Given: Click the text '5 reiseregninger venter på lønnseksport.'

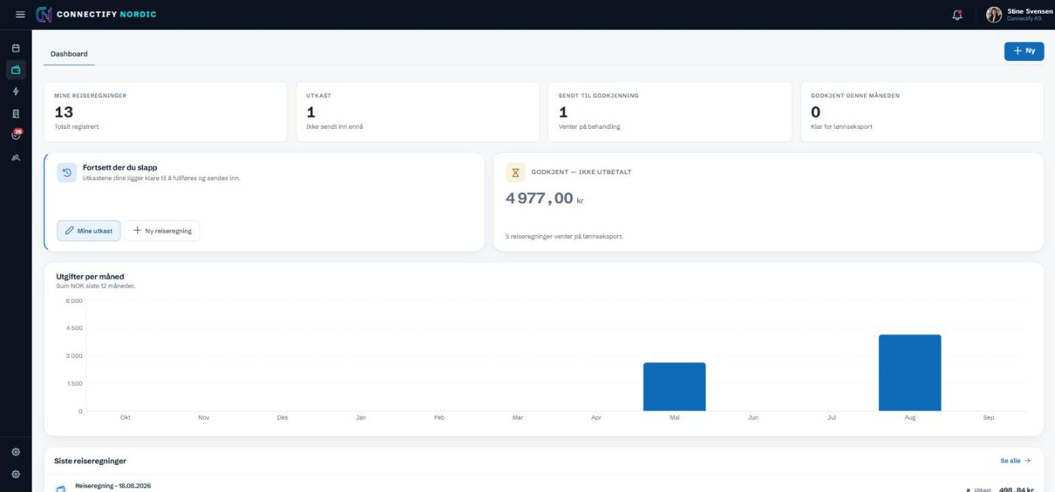Looking at the screenshot, I should (564, 237).
